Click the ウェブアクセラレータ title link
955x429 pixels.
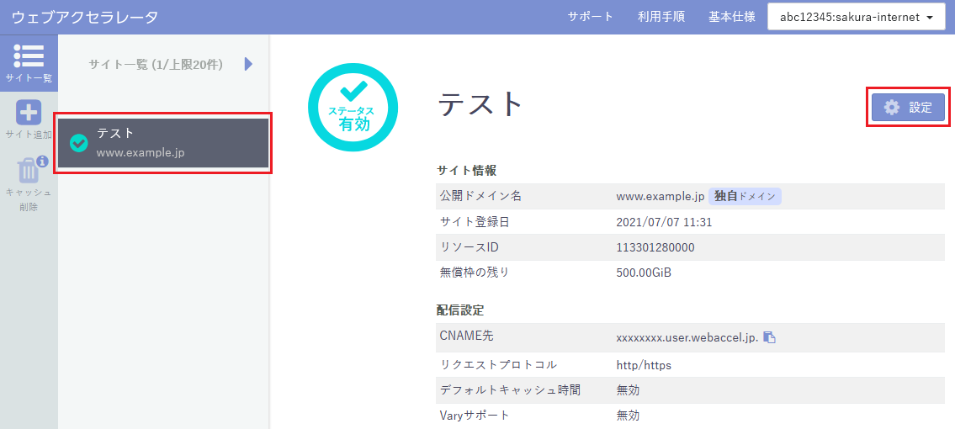tap(85, 17)
